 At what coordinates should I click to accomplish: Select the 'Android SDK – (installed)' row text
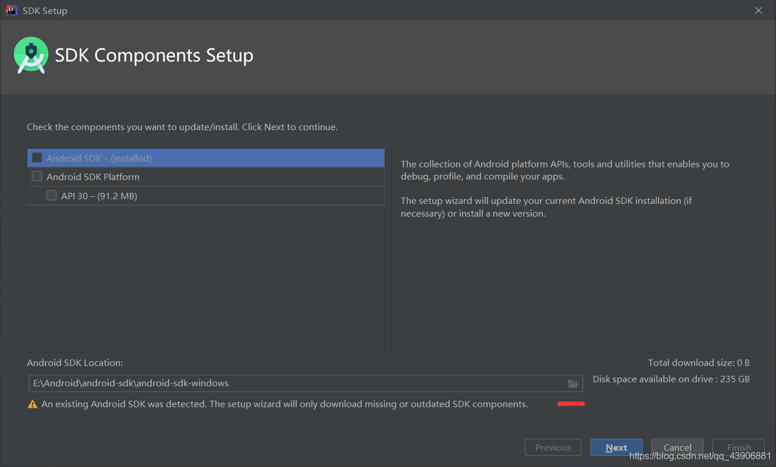tap(99, 158)
